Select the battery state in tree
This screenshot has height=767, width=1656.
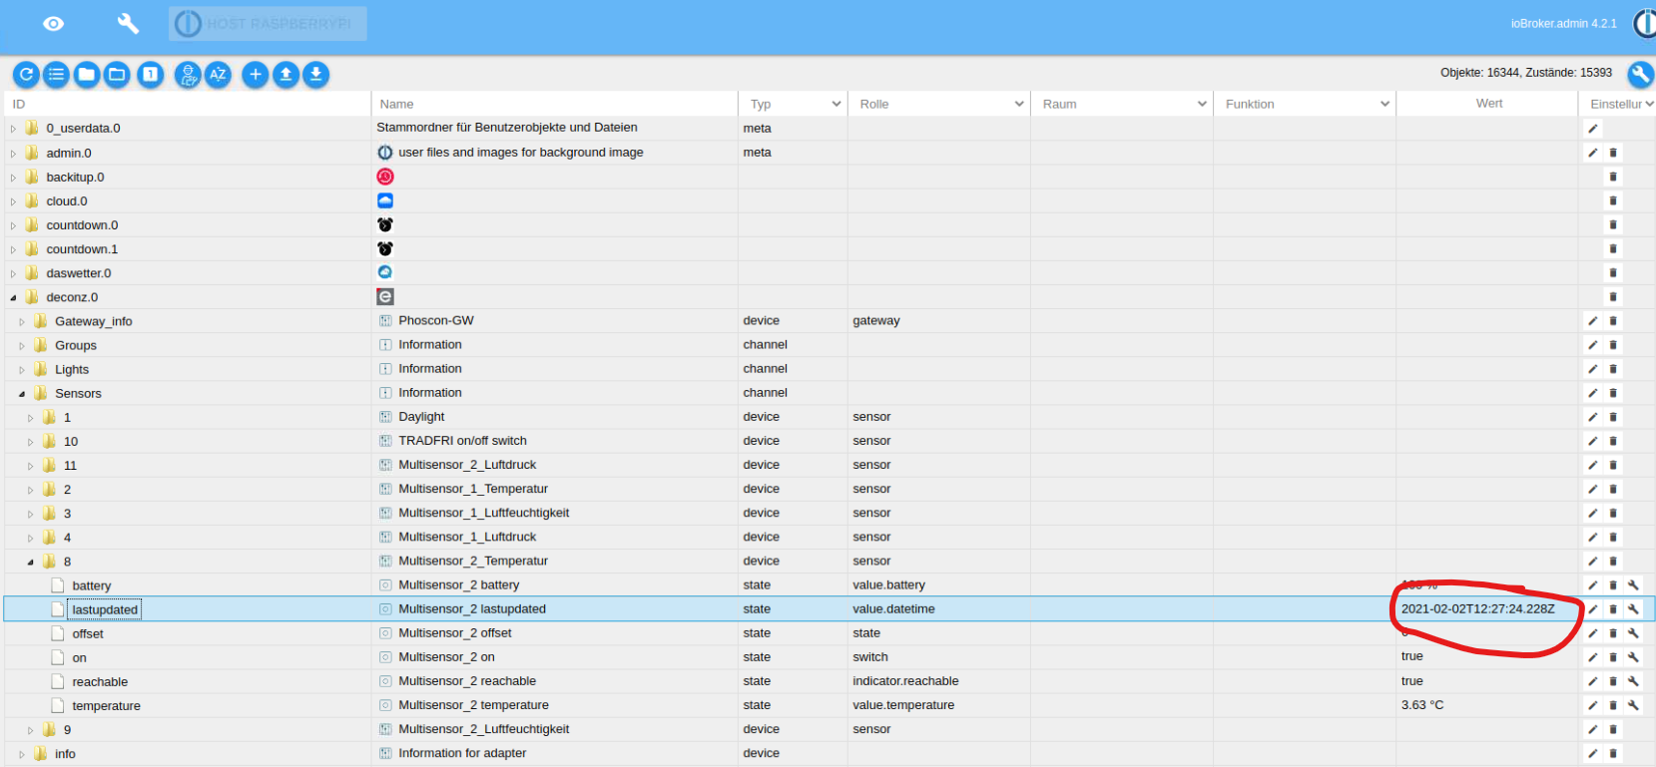[91, 585]
